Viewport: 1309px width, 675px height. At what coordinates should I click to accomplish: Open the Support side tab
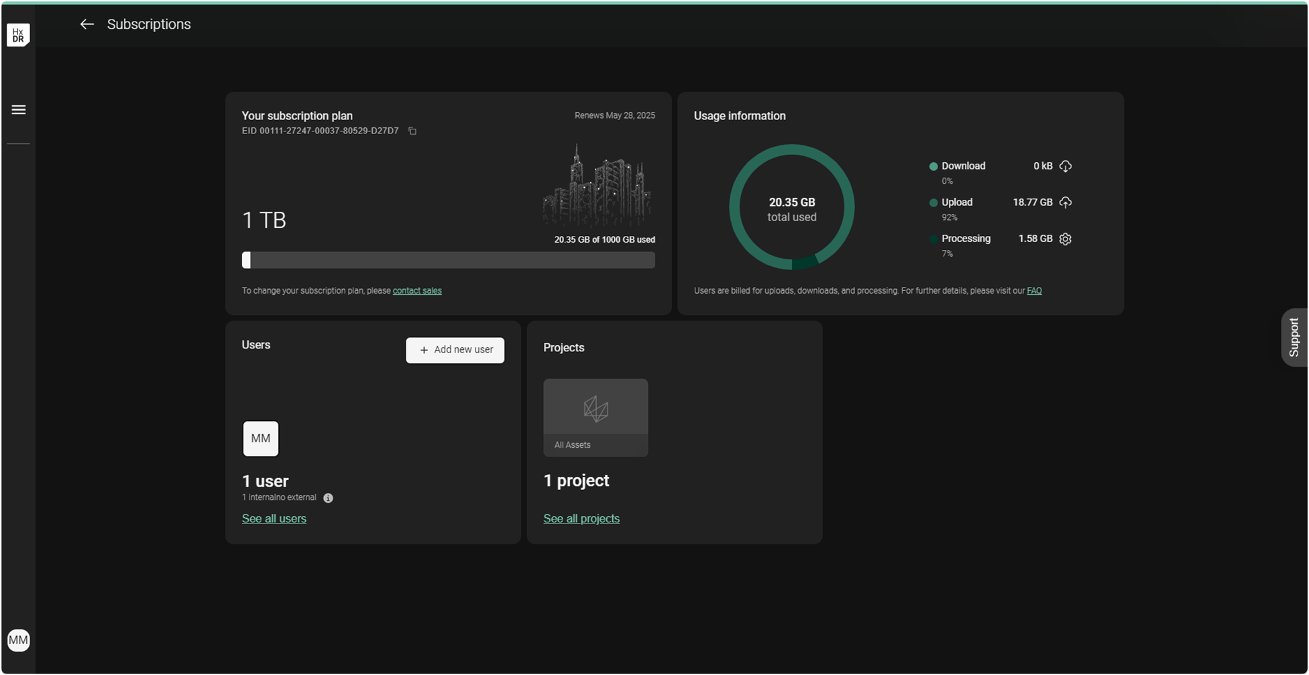click(1294, 337)
